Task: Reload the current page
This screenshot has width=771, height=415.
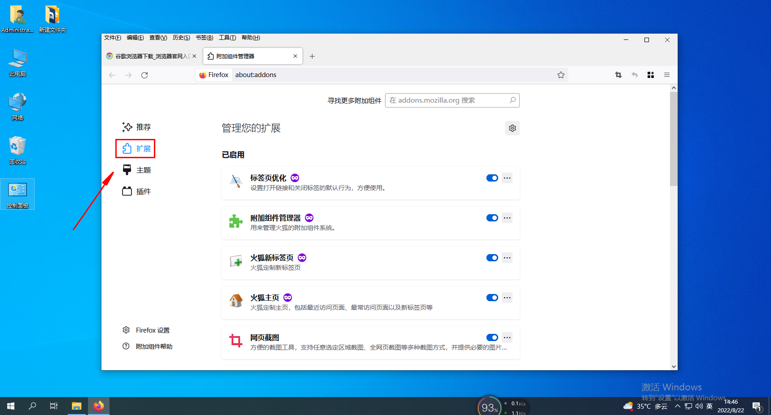Action: coord(145,75)
